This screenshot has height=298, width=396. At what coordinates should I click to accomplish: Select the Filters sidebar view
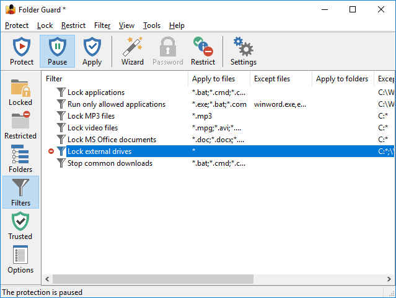click(x=20, y=192)
